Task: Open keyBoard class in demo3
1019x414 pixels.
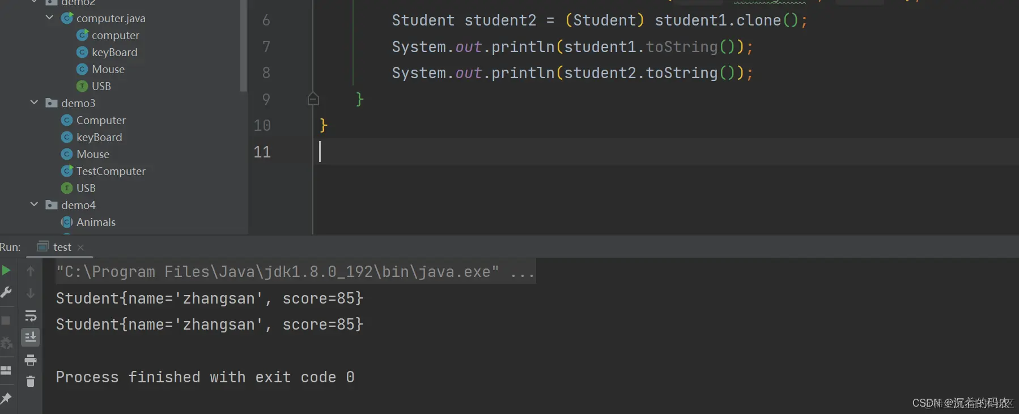Action: 99,137
